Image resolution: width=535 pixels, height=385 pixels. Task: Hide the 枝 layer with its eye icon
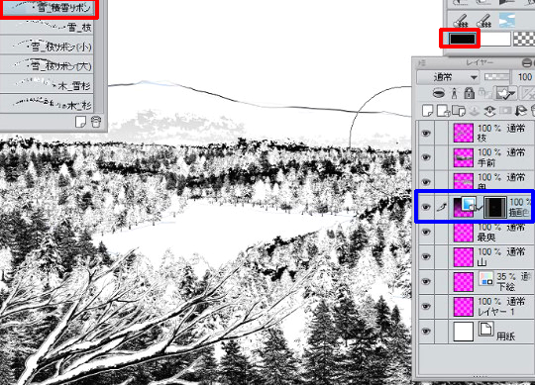[x=425, y=134]
